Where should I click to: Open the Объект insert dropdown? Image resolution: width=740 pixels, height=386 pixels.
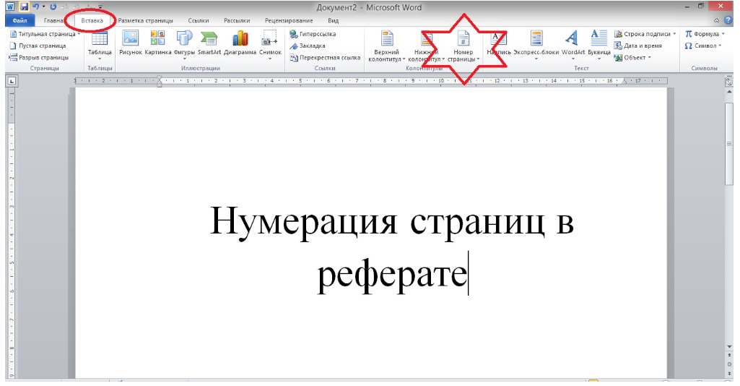tap(632, 58)
